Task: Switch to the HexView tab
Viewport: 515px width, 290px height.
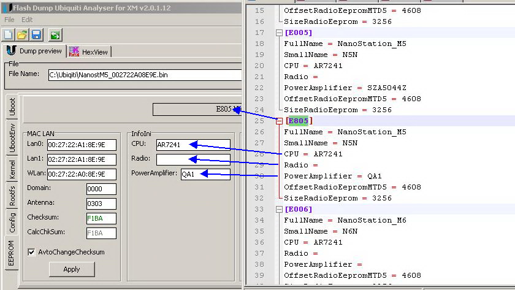Action: (89, 52)
